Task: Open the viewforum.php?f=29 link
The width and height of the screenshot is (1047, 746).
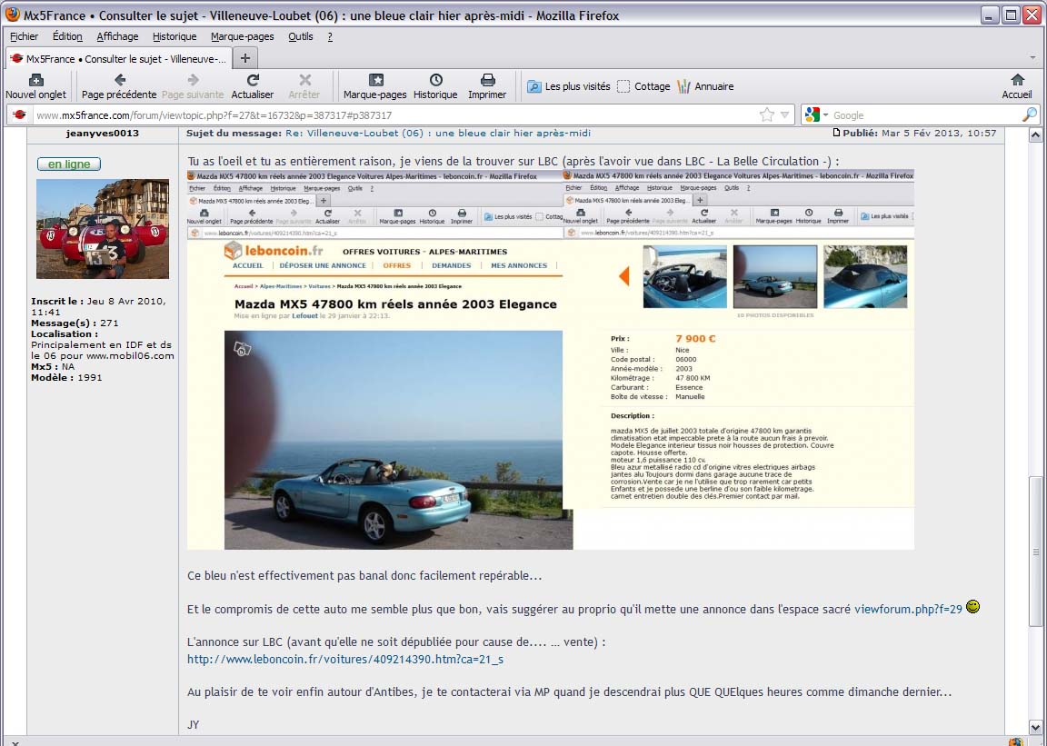Action: (x=908, y=609)
